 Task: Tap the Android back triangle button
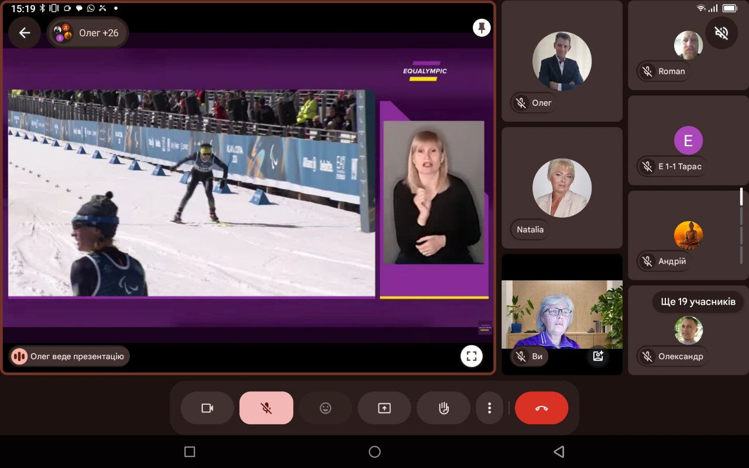[559, 452]
